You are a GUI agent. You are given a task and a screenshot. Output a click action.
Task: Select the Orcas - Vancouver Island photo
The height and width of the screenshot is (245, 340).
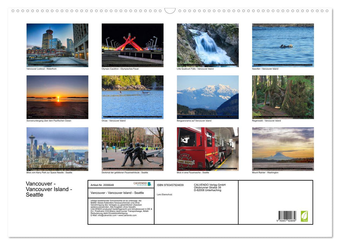tap(132, 97)
